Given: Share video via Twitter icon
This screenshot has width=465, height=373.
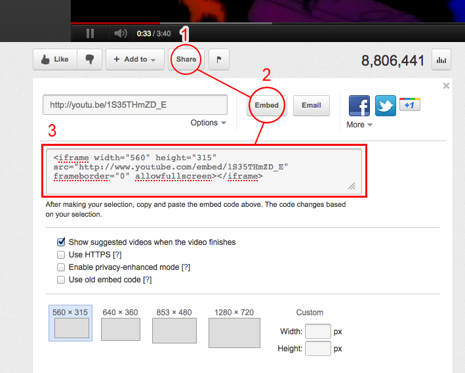Looking at the screenshot, I should coord(386,106).
